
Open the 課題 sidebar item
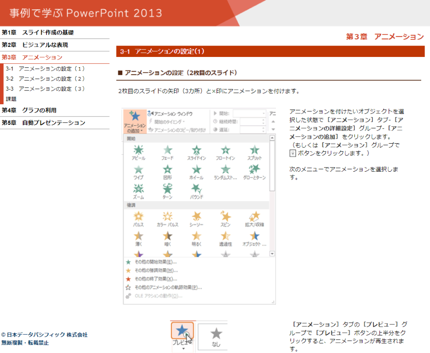(11, 99)
